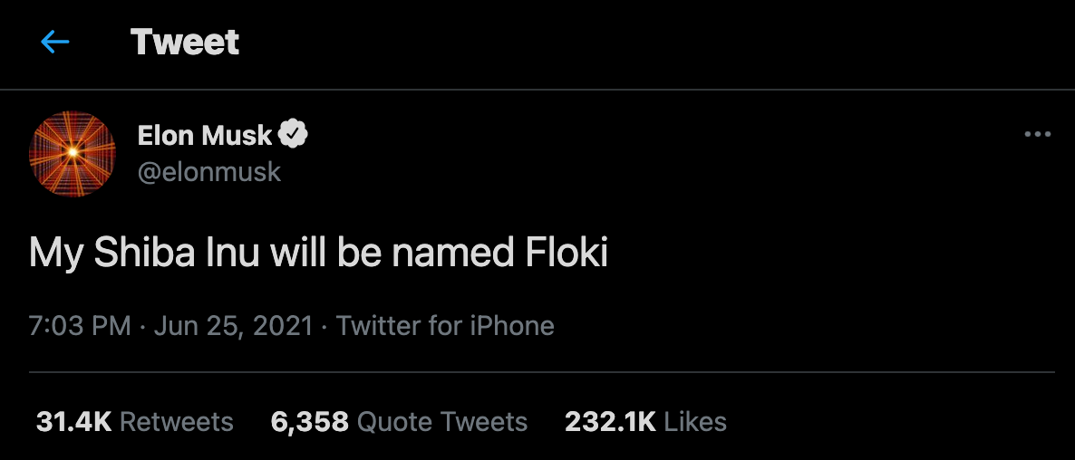Image resolution: width=1075 pixels, height=460 pixels.
Task: Open the orange starburst profile picture
Action: [73, 153]
